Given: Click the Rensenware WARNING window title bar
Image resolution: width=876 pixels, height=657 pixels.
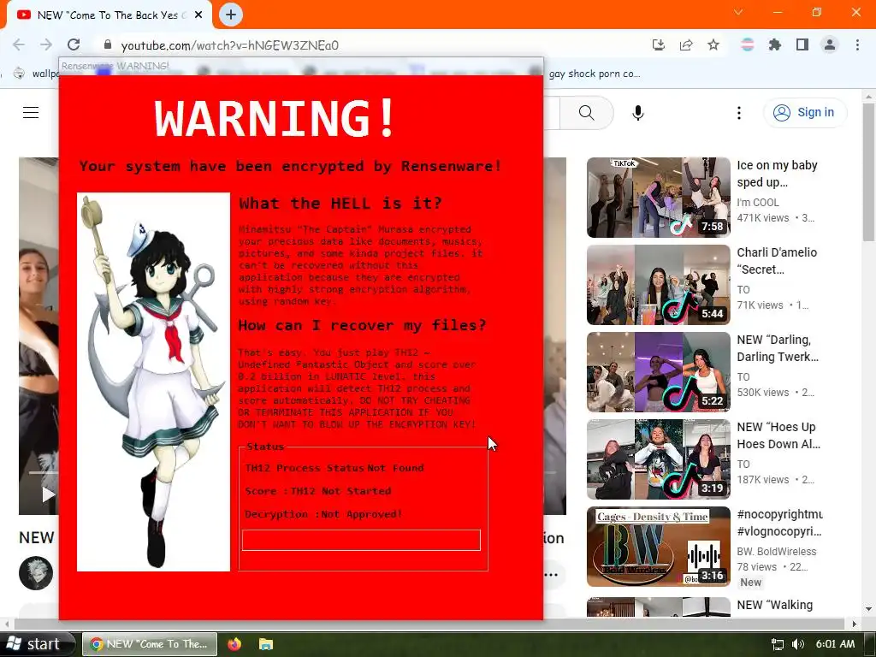Looking at the screenshot, I should (x=300, y=66).
